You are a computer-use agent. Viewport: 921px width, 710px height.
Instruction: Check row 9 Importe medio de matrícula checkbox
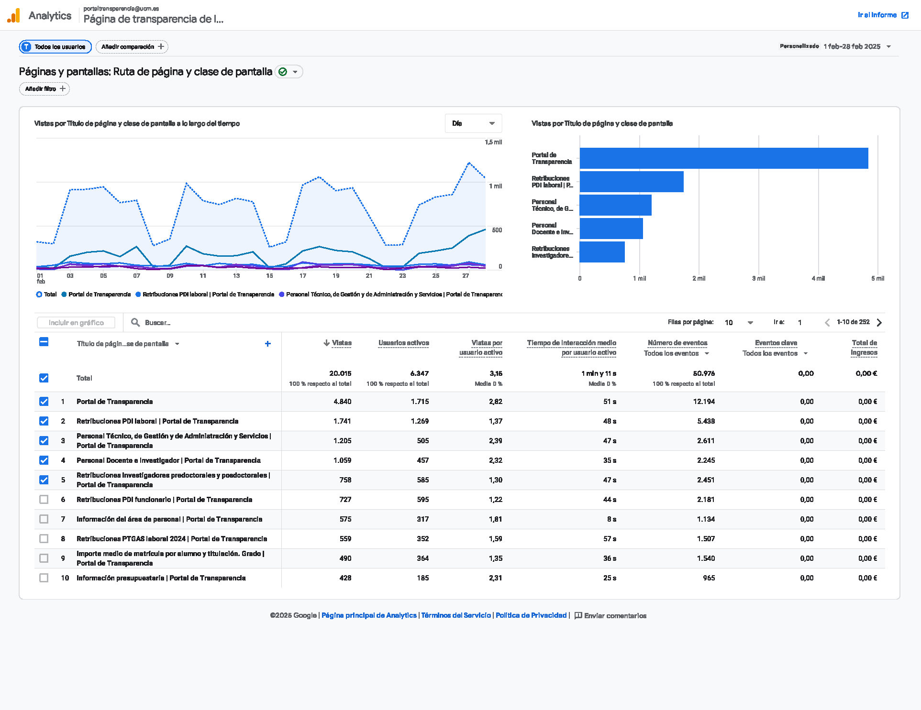pyautogui.click(x=44, y=558)
